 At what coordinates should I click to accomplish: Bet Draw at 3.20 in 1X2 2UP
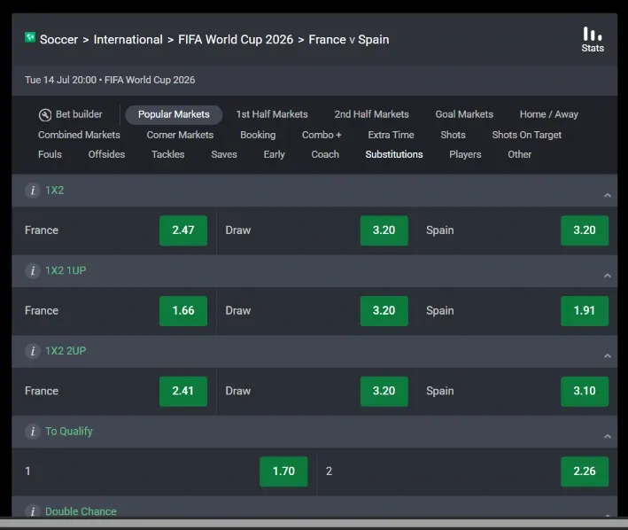pos(384,392)
